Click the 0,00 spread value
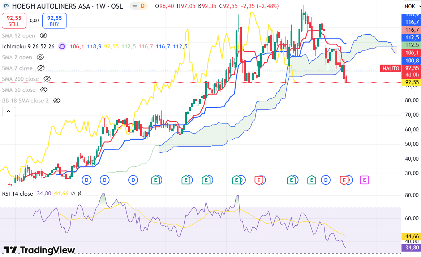 click(34, 21)
